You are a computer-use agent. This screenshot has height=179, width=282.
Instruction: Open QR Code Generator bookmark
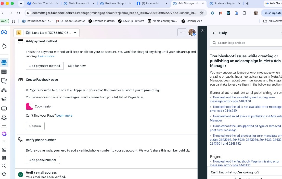(x=70, y=21)
